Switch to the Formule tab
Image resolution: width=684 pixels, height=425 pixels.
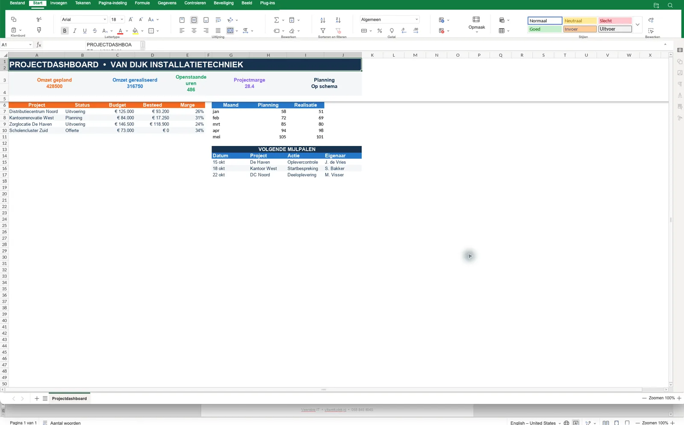click(142, 3)
